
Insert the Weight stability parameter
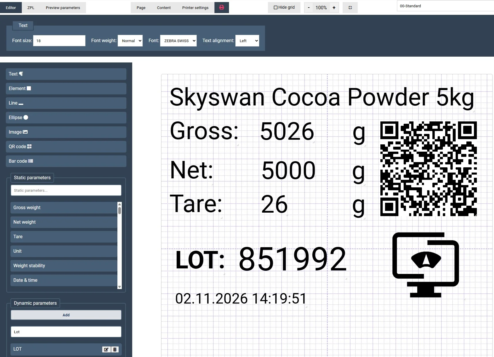64,266
